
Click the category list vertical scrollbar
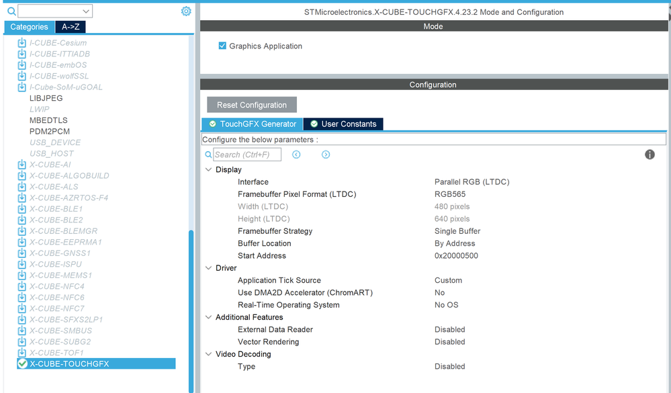point(191,311)
